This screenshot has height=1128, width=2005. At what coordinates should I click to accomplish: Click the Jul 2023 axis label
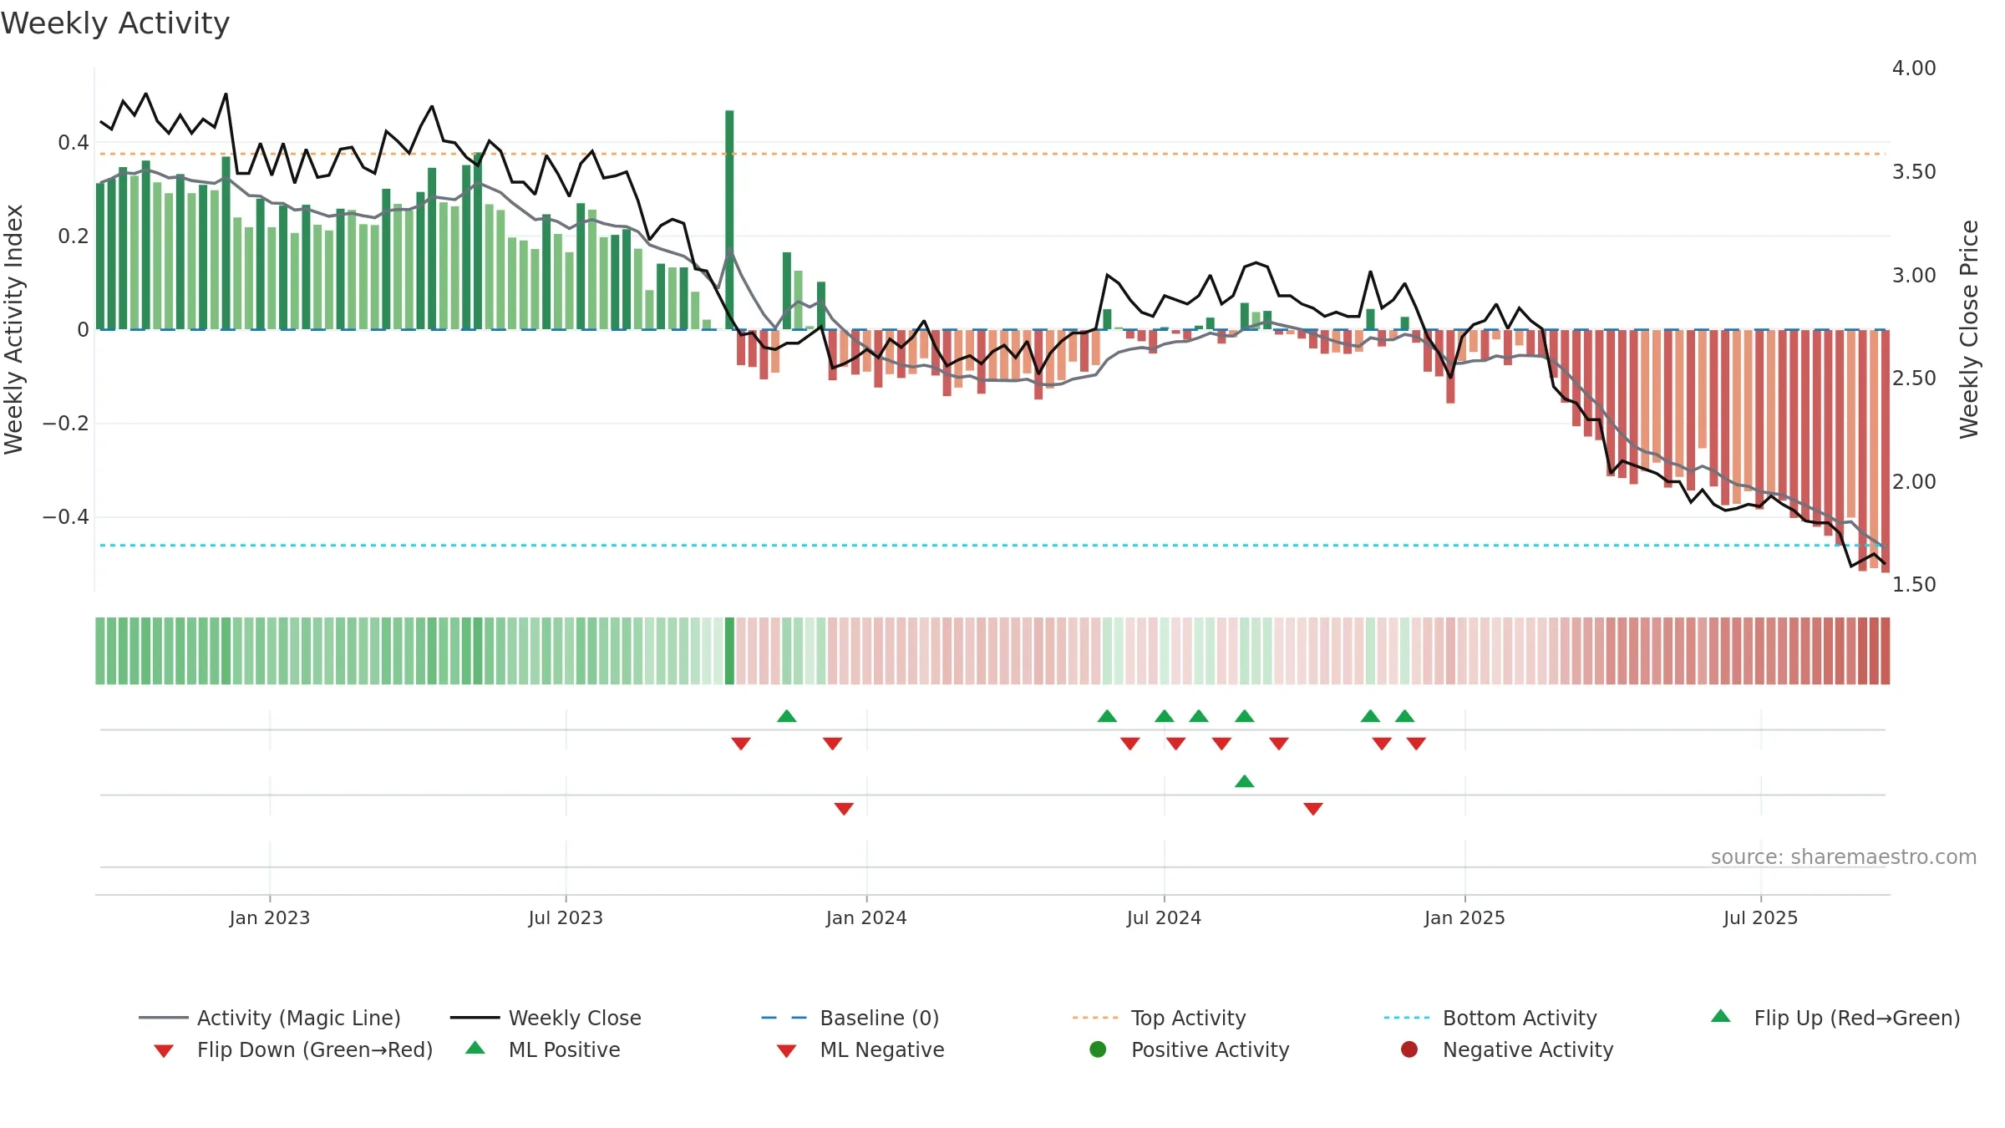pyautogui.click(x=566, y=918)
